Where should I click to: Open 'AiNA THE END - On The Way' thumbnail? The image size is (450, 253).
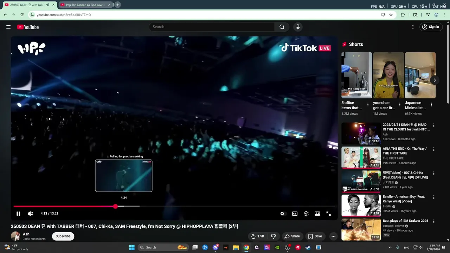pos(361,157)
